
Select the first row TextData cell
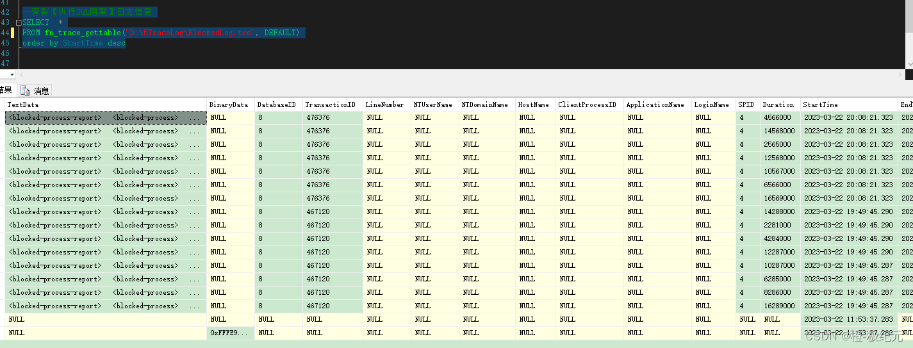point(106,118)
